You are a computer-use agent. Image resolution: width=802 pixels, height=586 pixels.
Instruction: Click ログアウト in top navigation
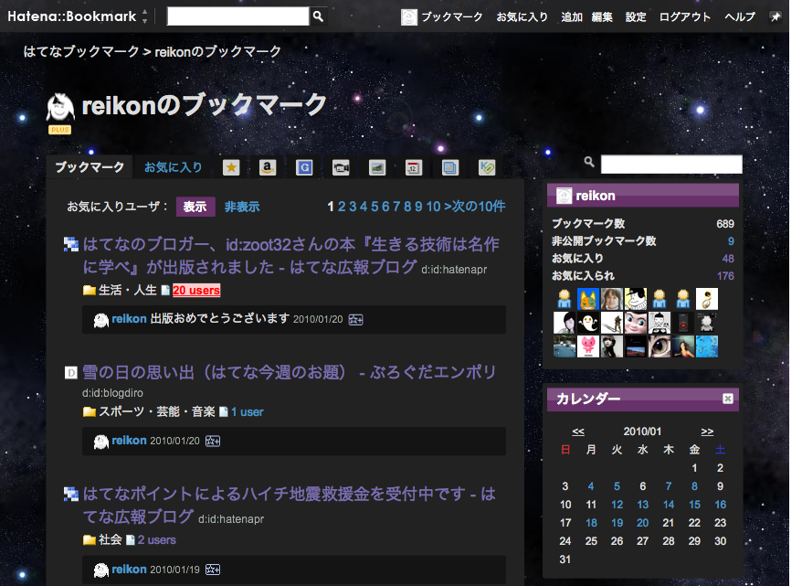tap(685, 16)
